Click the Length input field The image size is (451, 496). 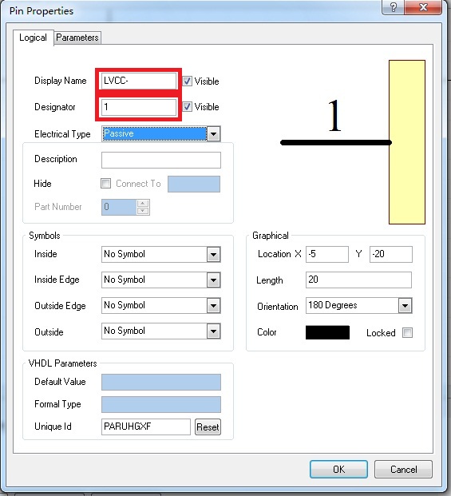pyautogui.click(x=358, y=280)
